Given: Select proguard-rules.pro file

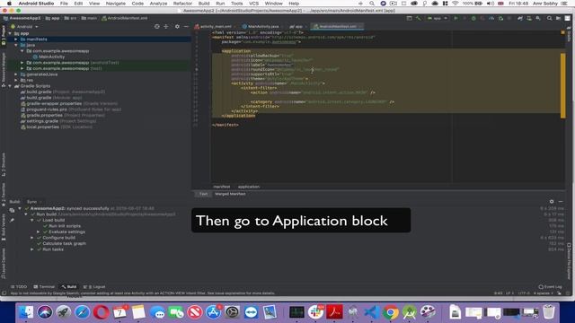Looking at the screenshot, I should [x=70, y=109].
